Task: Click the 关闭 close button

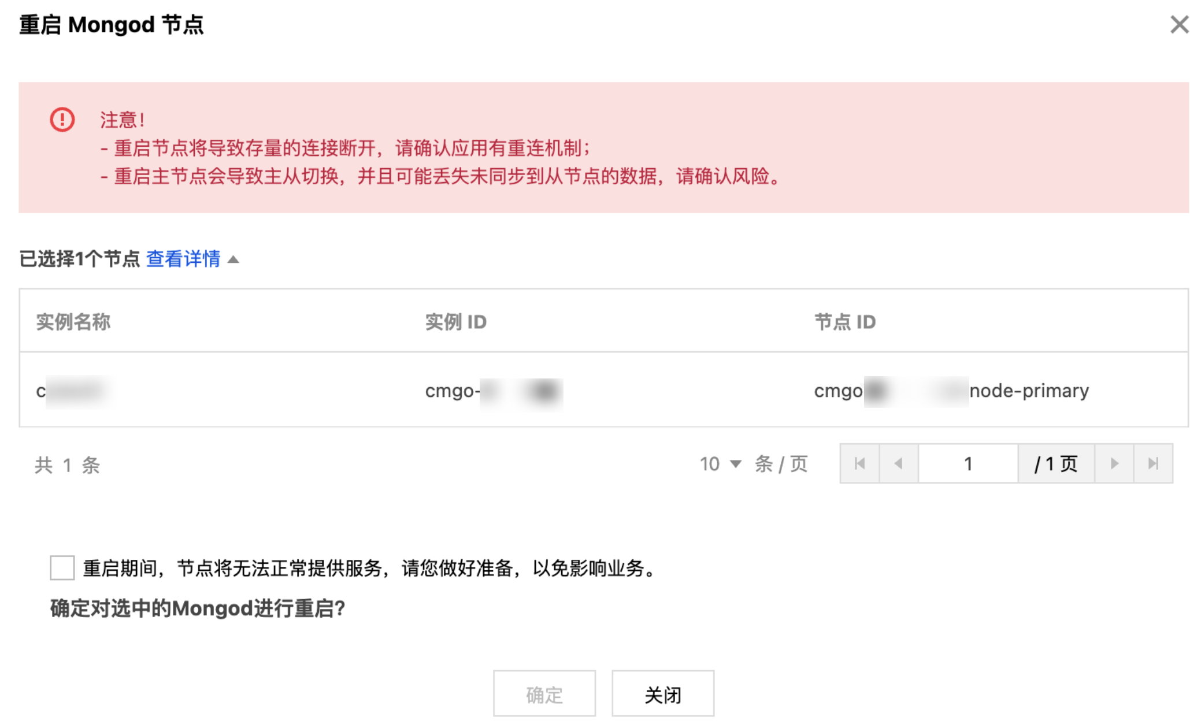Action: [663, 694]
